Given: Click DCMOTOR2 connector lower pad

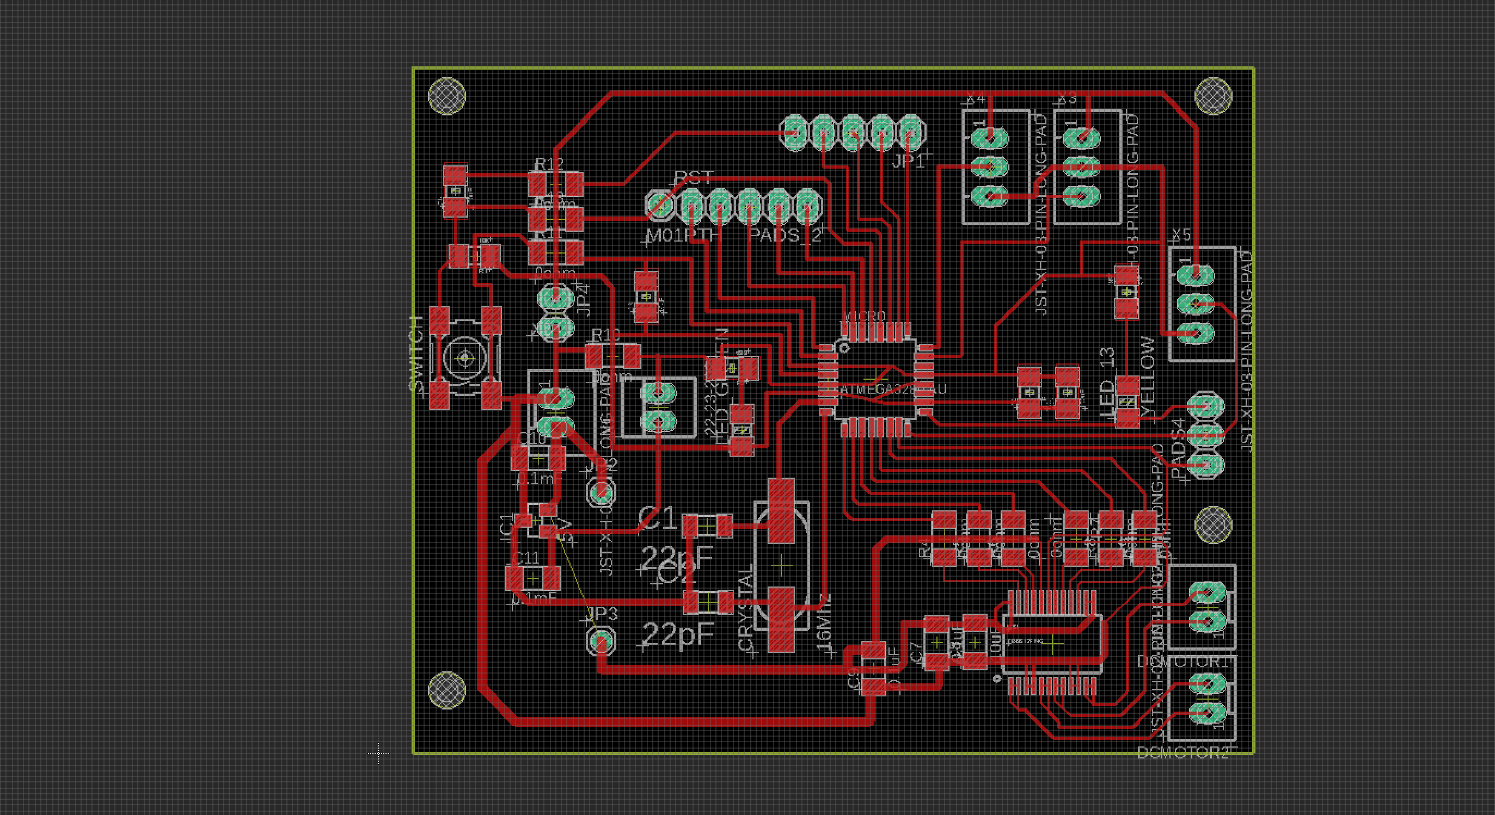Looking at the screenshot, I should [x=1208, y=713].
